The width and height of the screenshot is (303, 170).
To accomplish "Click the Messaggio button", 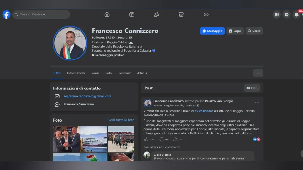I will pos(212,31).
